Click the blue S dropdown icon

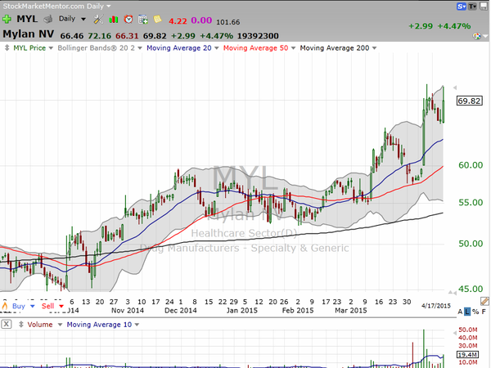pyautogui.click(x=462, y=7)
